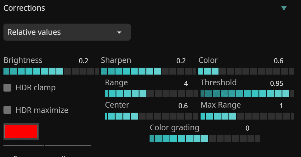Adjust the Color grading slider bar
Image resolution: width=301 pixels, height=157 pixels.
[205, 138]
